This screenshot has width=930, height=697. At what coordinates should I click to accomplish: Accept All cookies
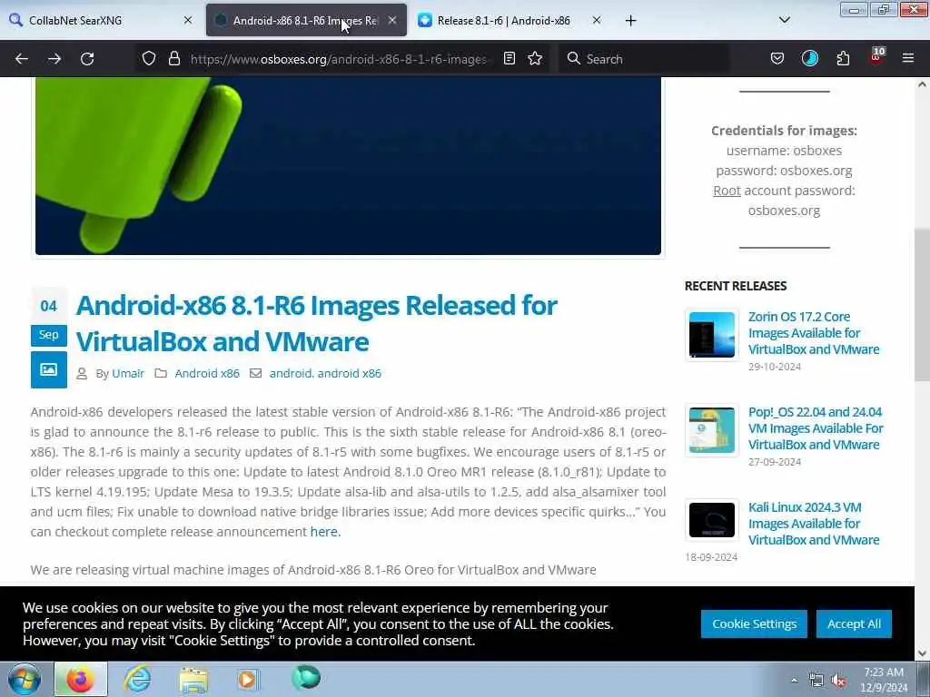click(x=854, y=624)
